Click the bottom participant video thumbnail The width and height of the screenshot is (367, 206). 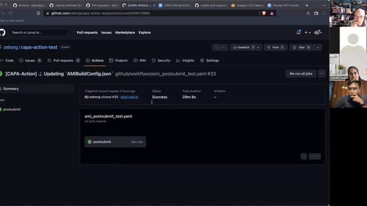coord(348,94)
